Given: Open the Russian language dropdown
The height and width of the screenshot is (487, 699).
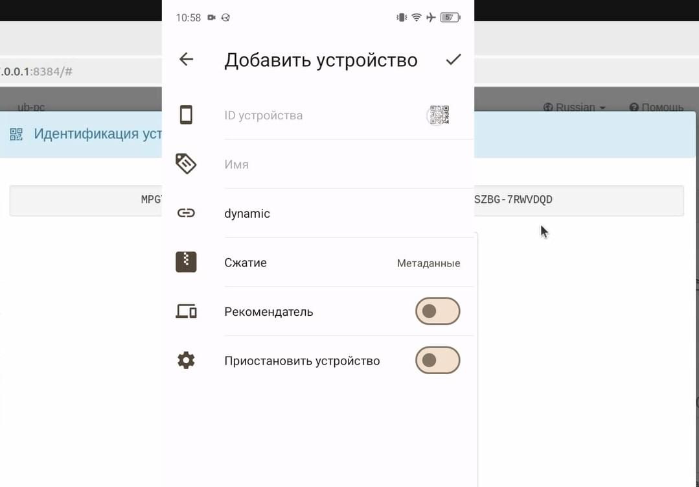Looking at the screenshot, I should (x=574, y=107).
